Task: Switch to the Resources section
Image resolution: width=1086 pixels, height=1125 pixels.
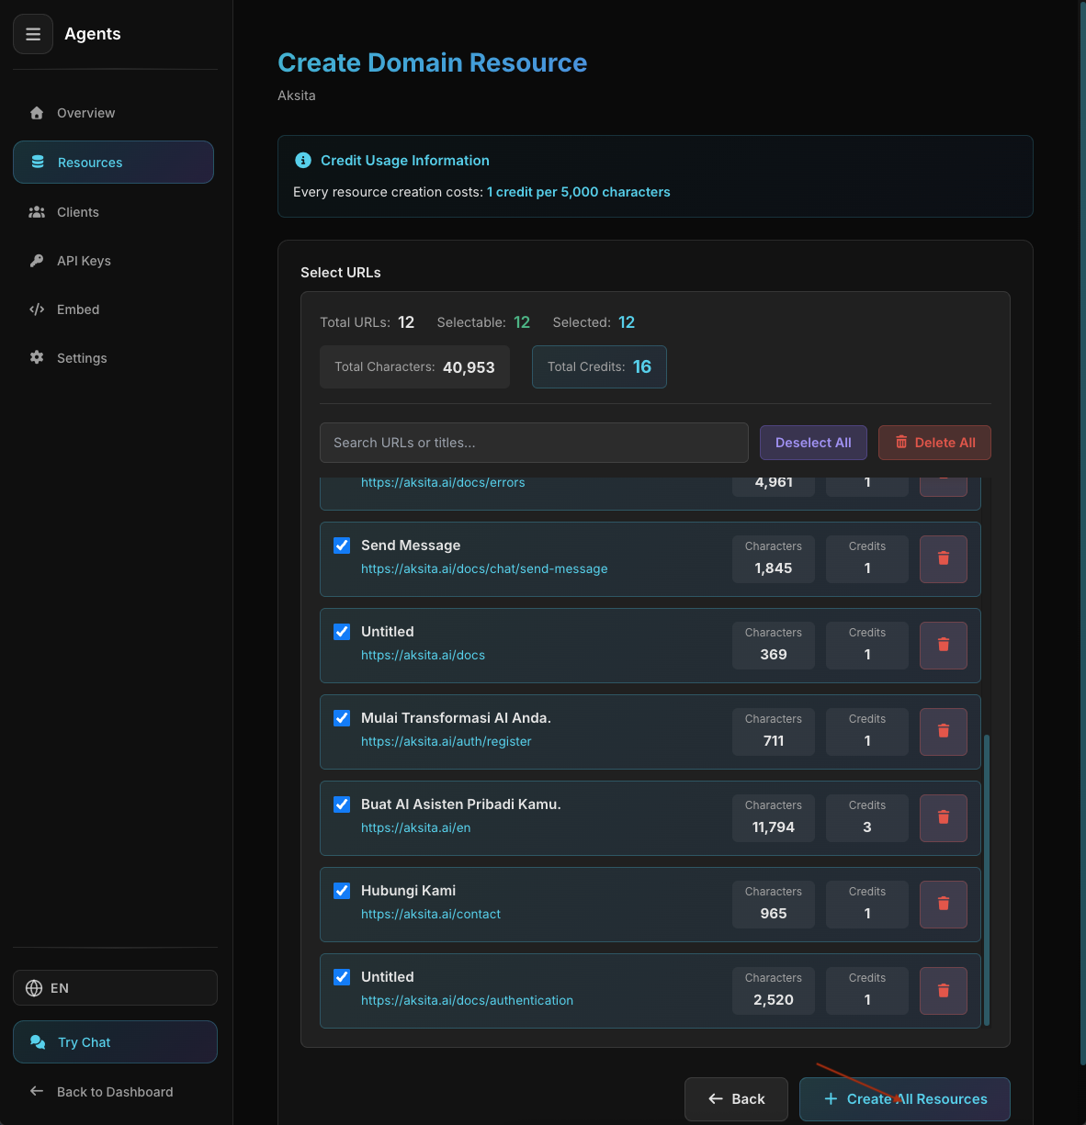Action: click(89, 162)
